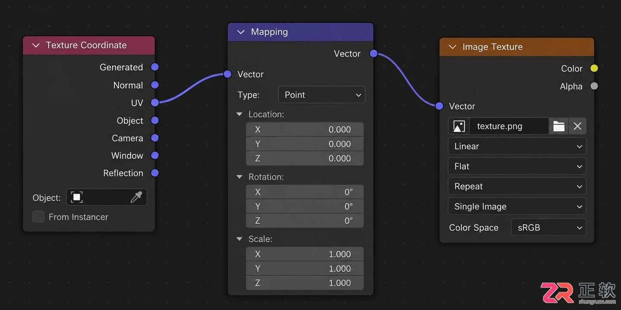The height and width of the screenshot is (310, 621).
Task: Click the Rotation Y value field
Action: (305, 206)
